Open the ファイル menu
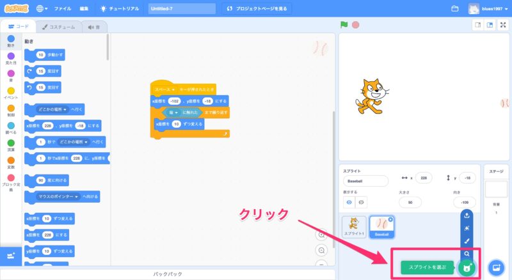This screenshot has width=512, height=280. click(x=63, y=9)
